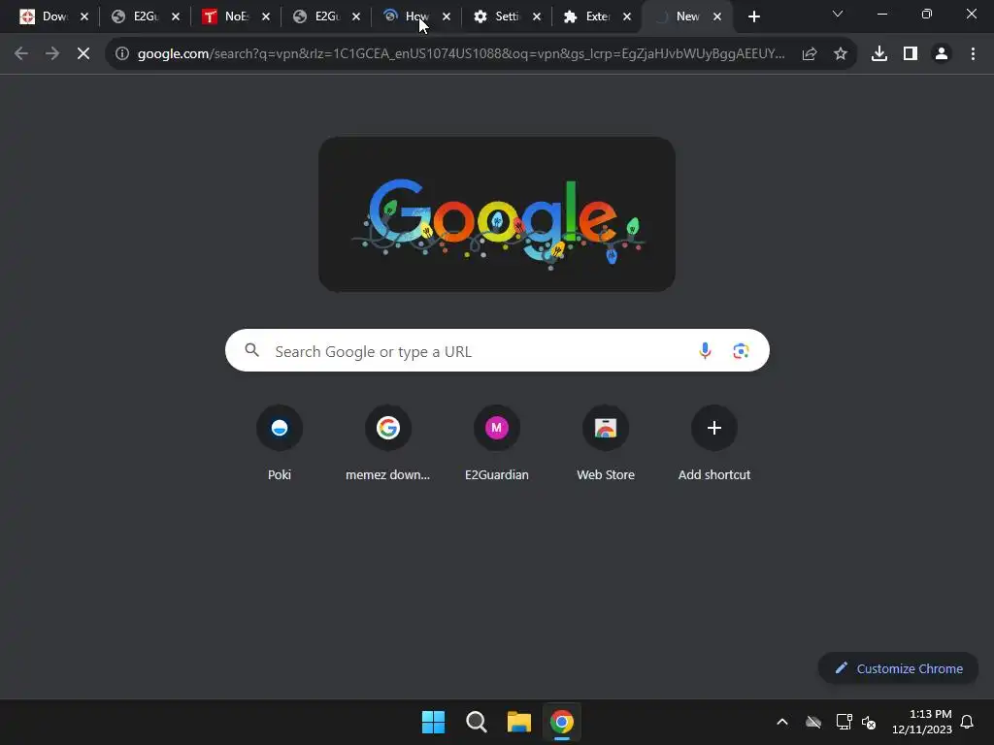Open File Explorer from taskbar

point(518,722)
